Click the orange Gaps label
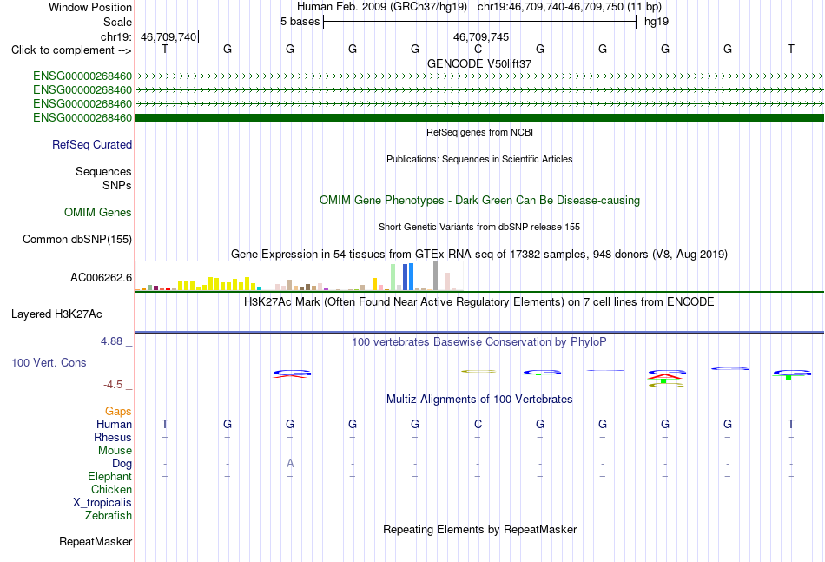825x562 pixels. tap(118, 412)
